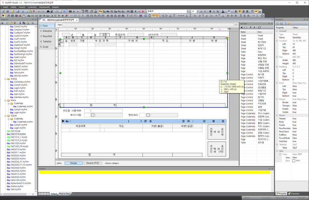
Task: Select the TC toolbar icon
Action: point(112,11)
